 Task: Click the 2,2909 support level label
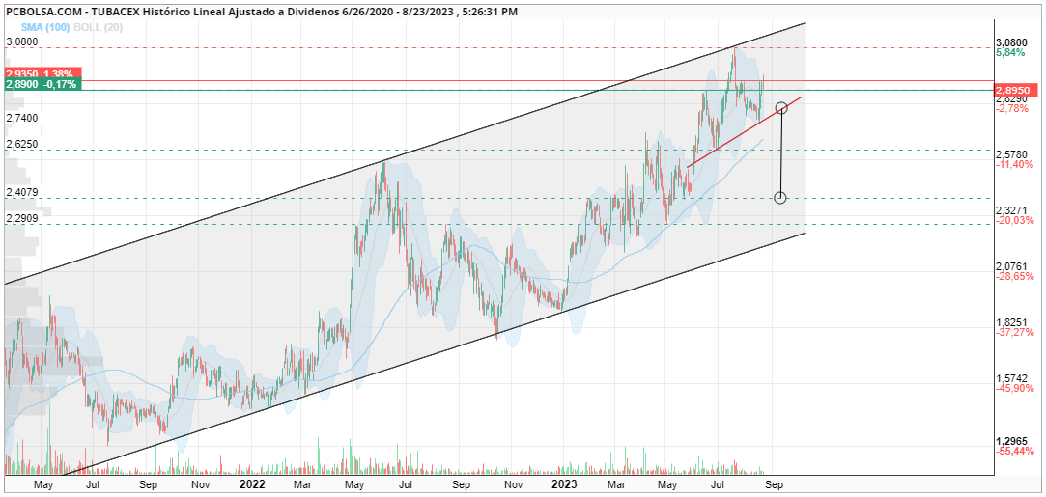(22, 218)
